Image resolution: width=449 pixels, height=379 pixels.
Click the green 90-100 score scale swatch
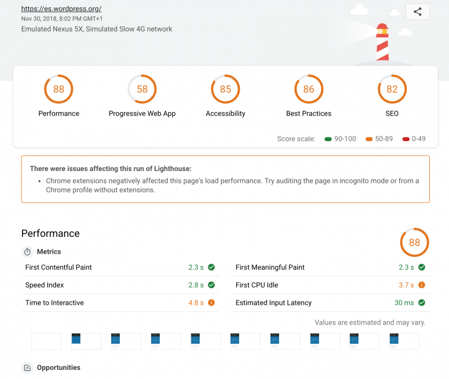point(328,139)
